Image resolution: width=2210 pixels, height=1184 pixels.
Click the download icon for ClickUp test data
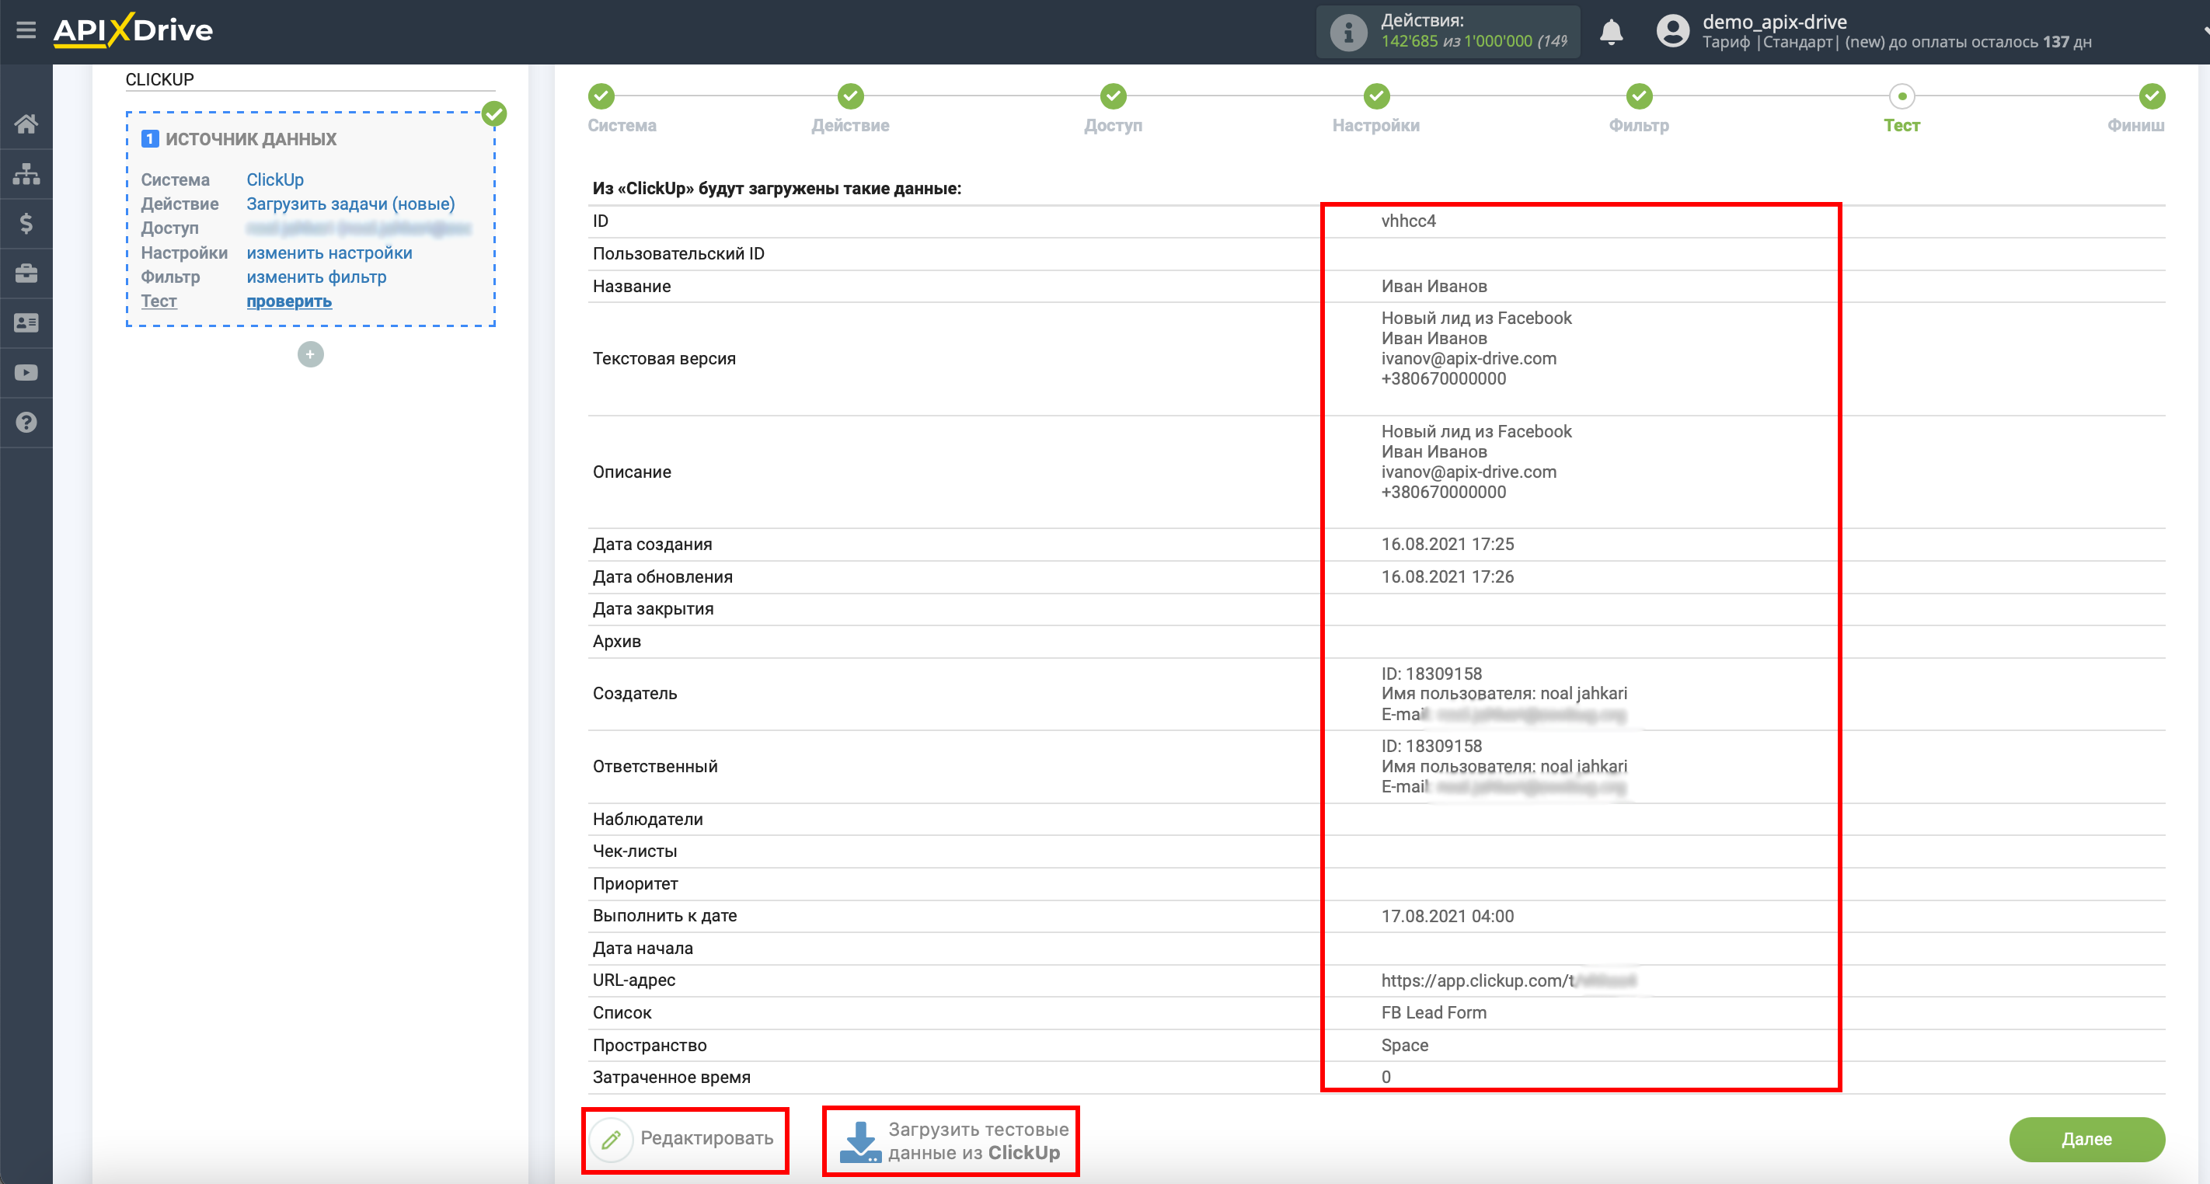click(860, 1141)
